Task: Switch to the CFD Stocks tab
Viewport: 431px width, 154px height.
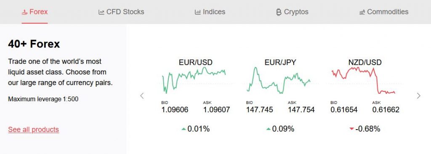Action: (x=121, y=12)
